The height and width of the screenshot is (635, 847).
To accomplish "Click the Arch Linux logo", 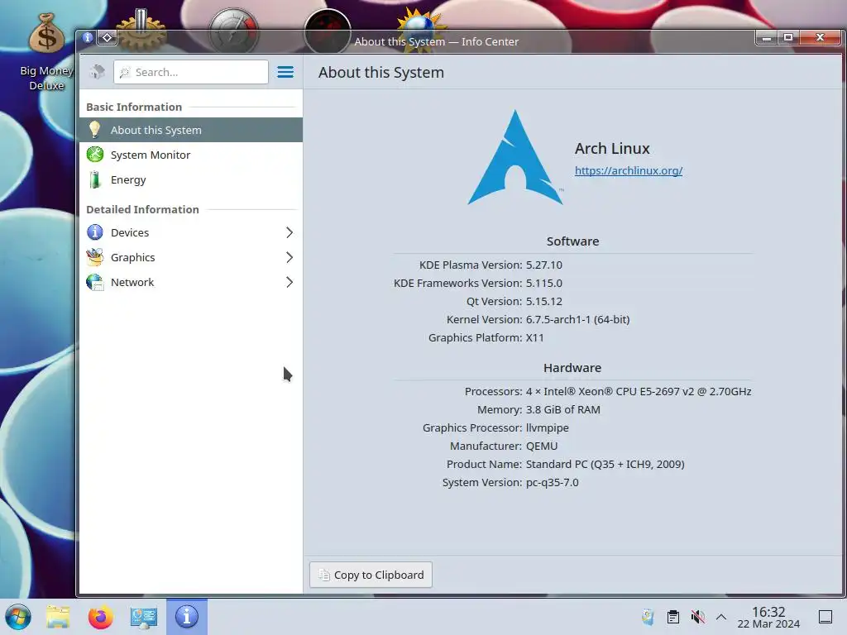I will pos(515,158).
